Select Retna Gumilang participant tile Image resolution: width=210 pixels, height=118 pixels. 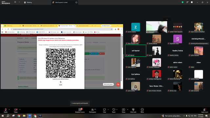tap(178, 74)
